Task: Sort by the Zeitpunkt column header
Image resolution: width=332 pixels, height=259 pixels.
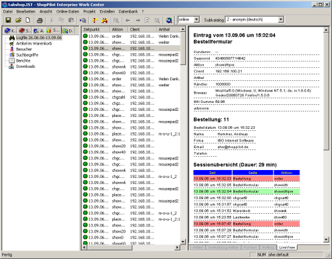Action: point(96,29)
